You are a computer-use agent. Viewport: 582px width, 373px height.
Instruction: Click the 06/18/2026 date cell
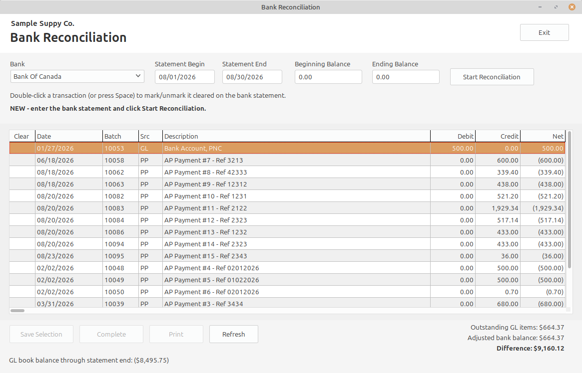click(x=68, y=161)
